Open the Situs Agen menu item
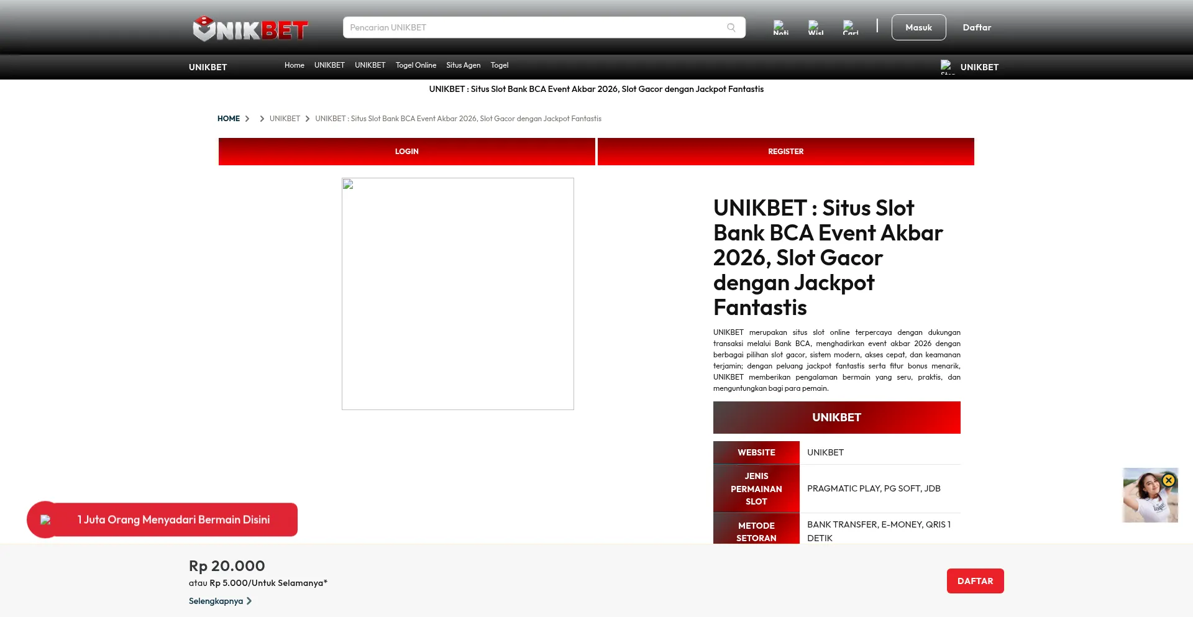1193x617 pixels. click(x=463, y=65)
